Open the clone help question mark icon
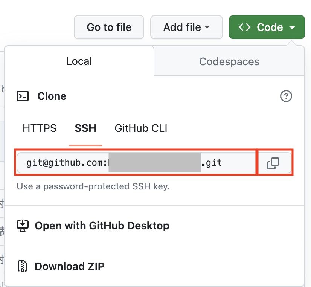The image size is (311, 287). point(286,96)
